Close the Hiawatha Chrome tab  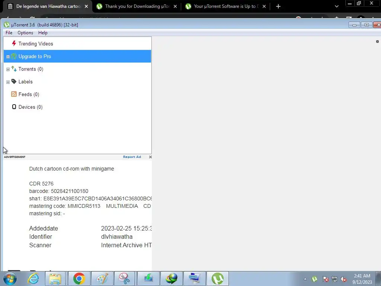pyautogui.click(x=86, y=6)
